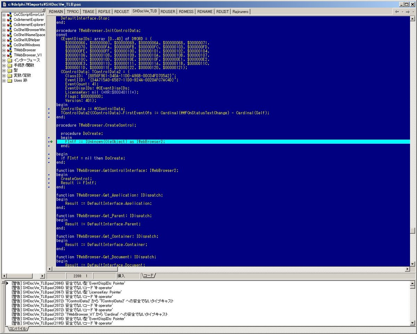
Task: Switch to the RDLIST tab
Action: point(222,11)
